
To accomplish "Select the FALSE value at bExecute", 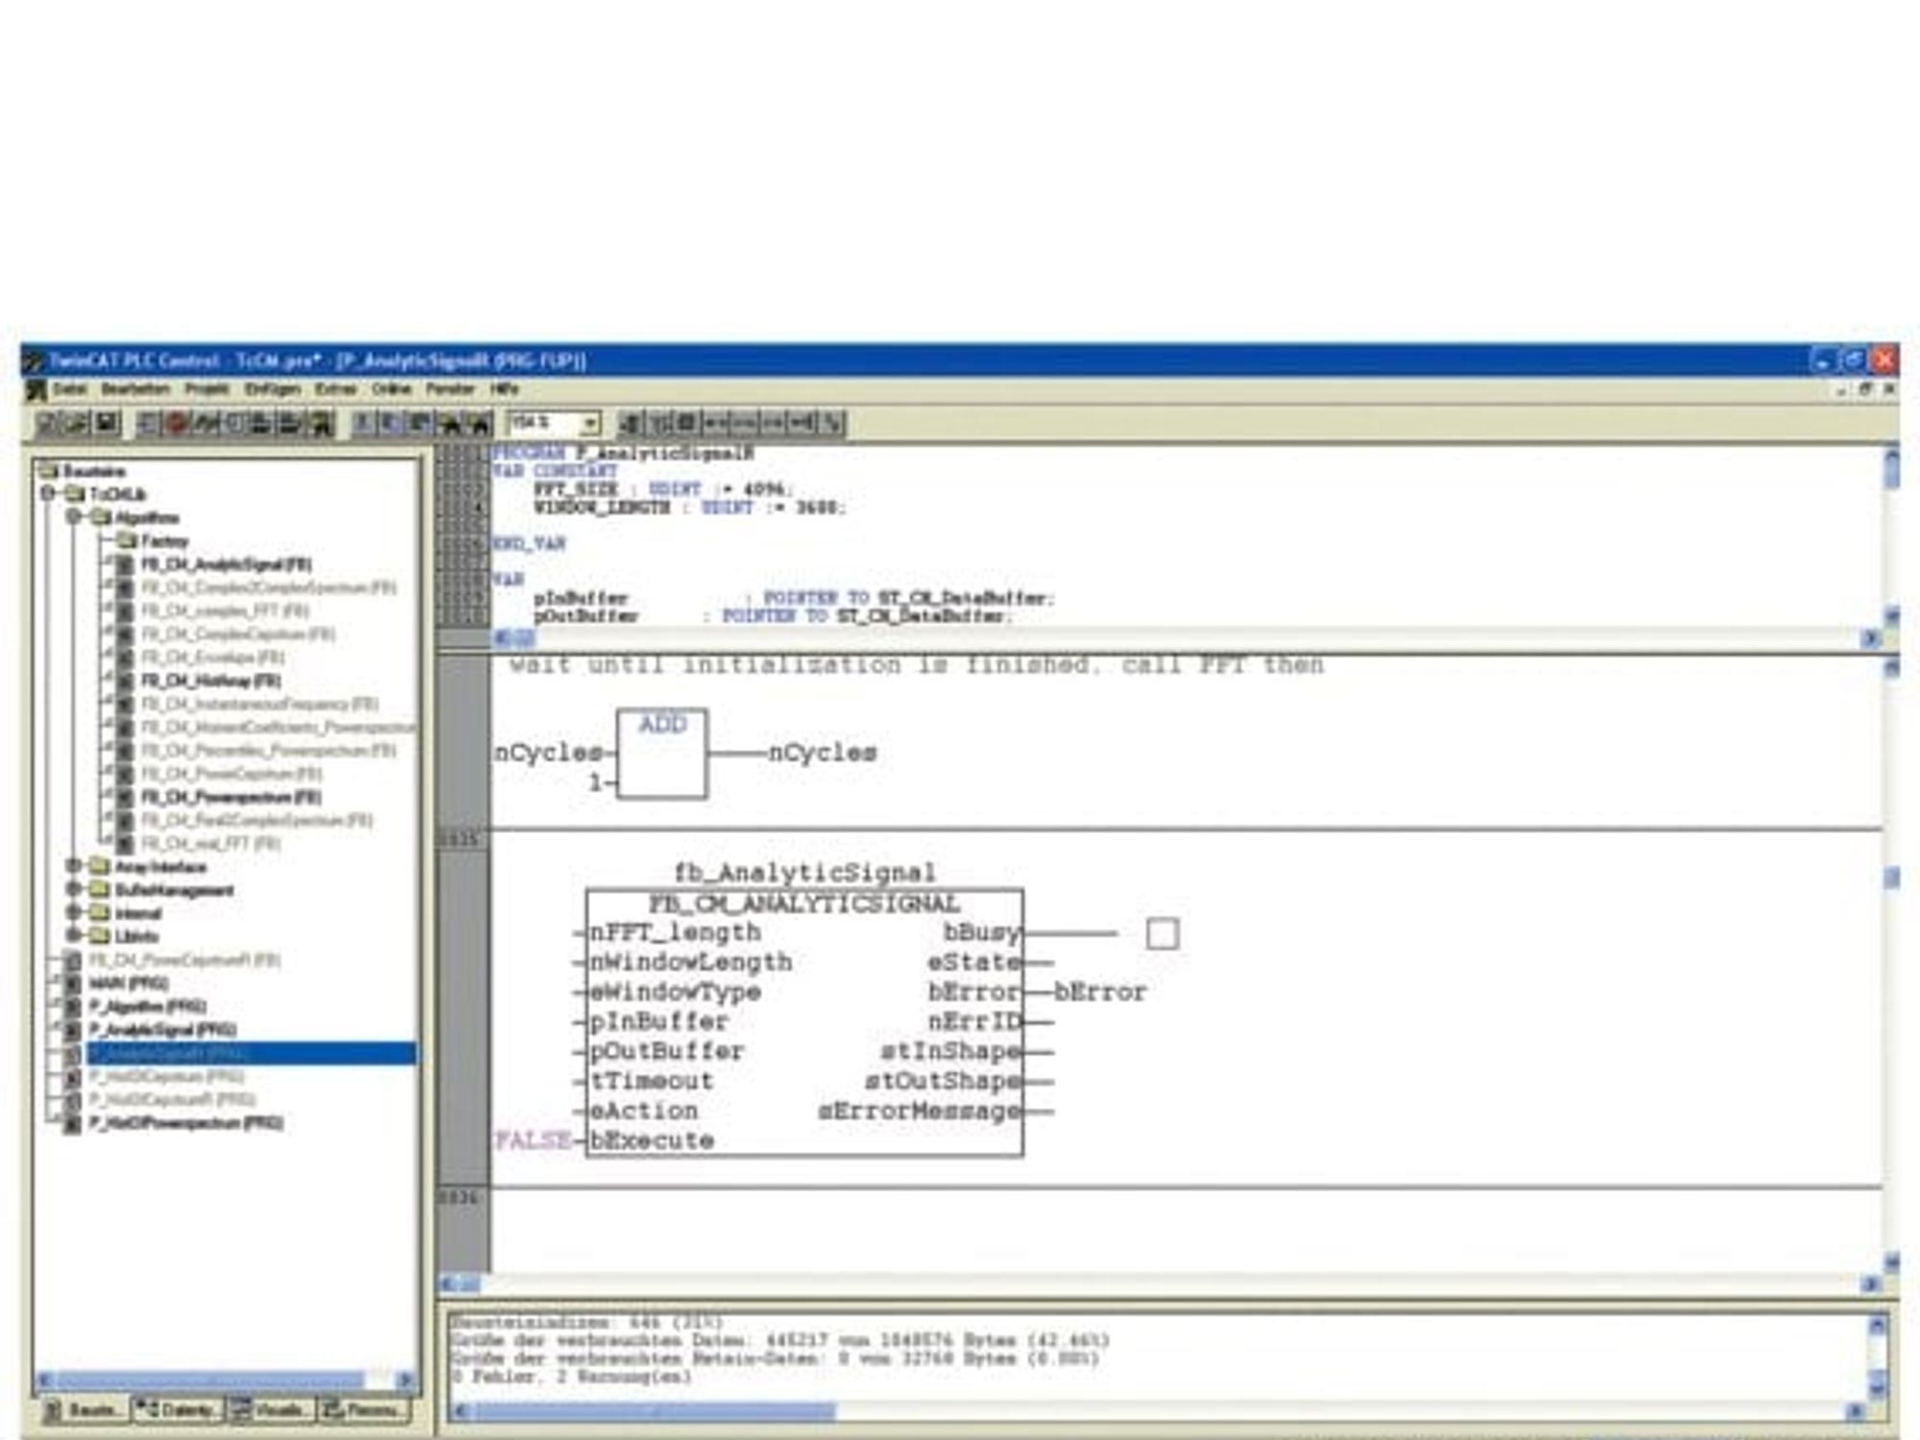I will [533, 1140].
